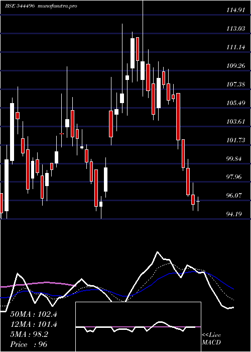Click the last doji candlestick near 96
Image resolution: width=251 pixels, height=352 pixels.
(x=198, y=204)
